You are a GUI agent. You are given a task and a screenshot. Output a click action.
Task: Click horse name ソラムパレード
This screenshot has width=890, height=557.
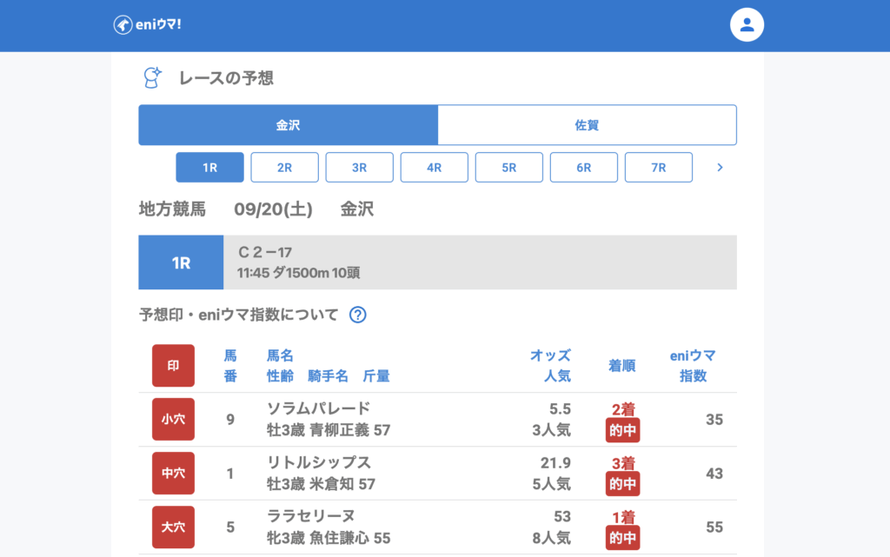(x=318, y=408)
